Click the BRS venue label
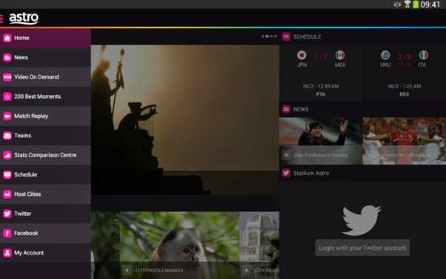 tap(405, 94)
